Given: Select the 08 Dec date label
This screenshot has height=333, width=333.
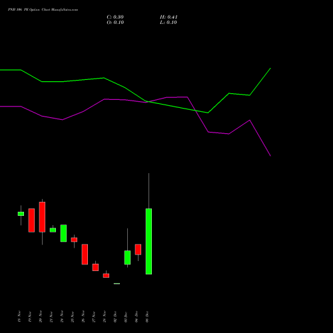Looking at the screenshot, I should pyautogui.click(x=147, y=316).
